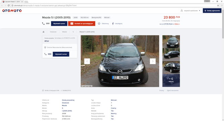Click phone icon in seller card
Screen dimensions: 224x121
[x=45, y=54]
